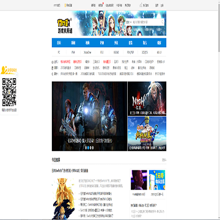Expand the search category dropdown

[x=128, y=22]
